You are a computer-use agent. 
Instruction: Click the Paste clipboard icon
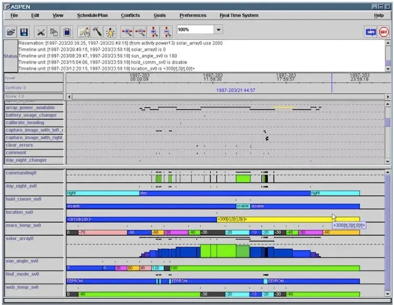pos(67,32)
